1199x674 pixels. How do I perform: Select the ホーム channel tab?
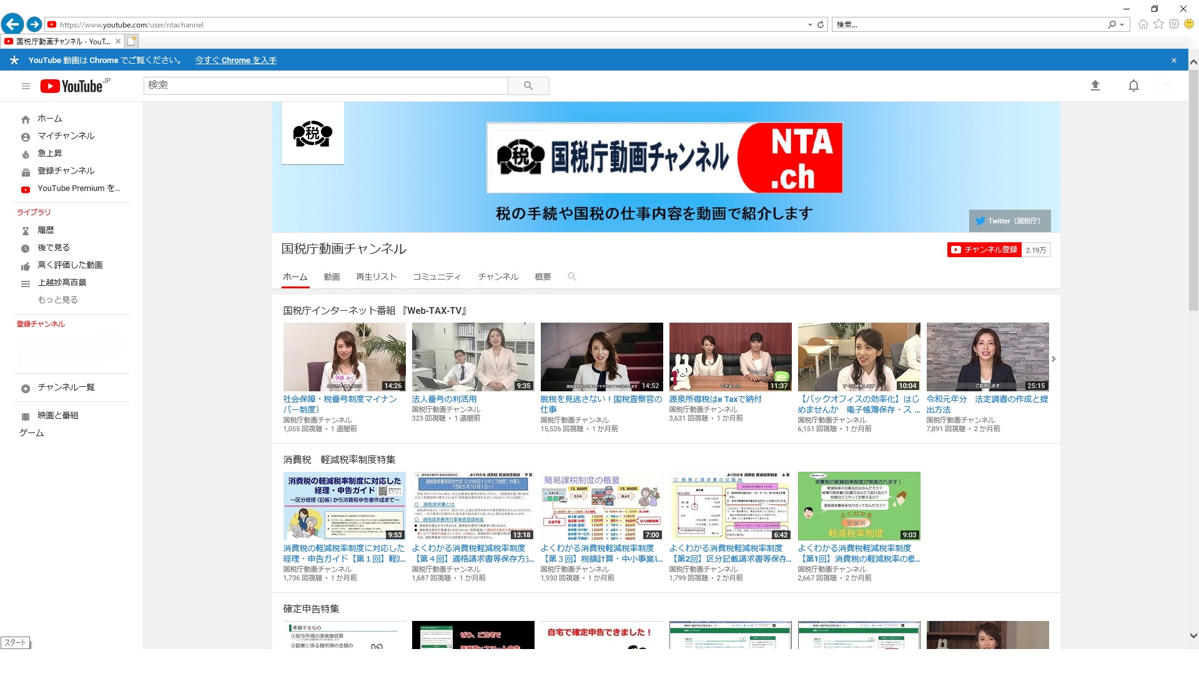(295, 277)
